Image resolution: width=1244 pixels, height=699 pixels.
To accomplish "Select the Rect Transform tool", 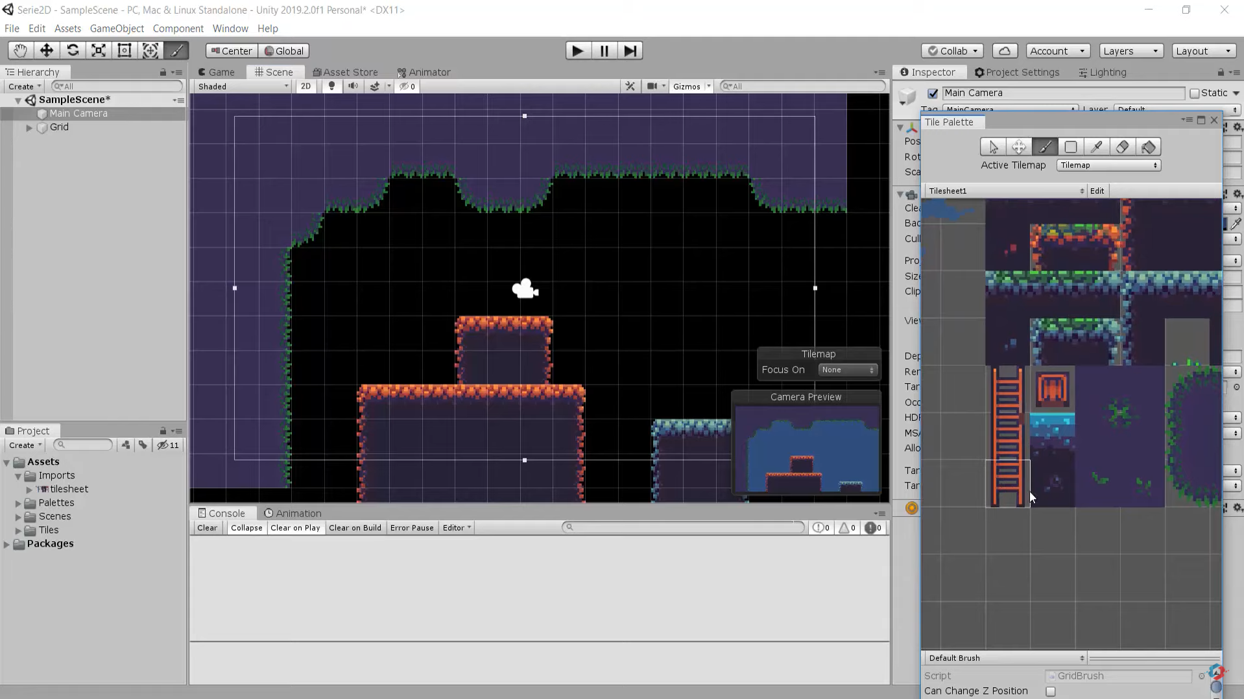I will pyautogui.click(x=125, y=51).
